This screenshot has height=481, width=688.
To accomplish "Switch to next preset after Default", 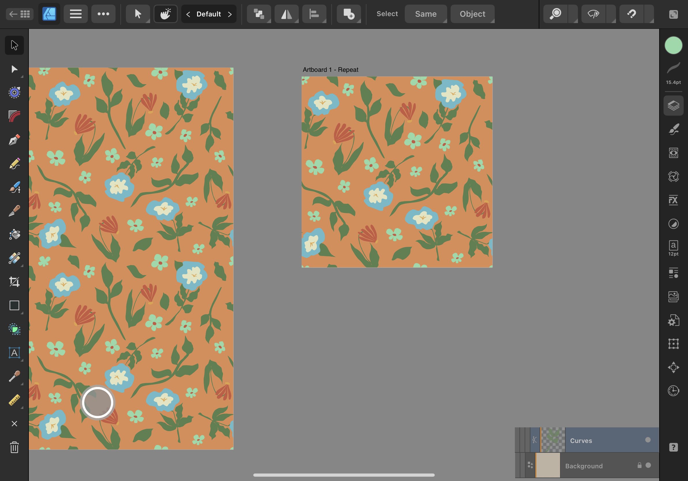I will [x=230, y=14].
